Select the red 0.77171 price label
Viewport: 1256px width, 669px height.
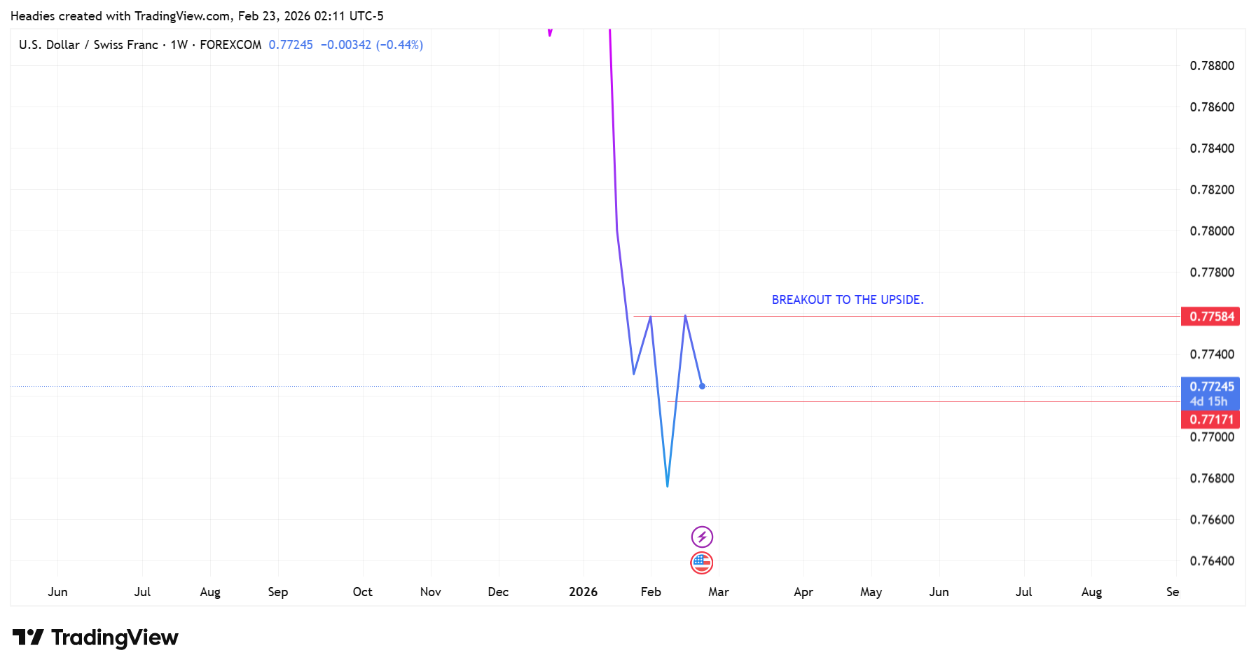click(1210, 420)
